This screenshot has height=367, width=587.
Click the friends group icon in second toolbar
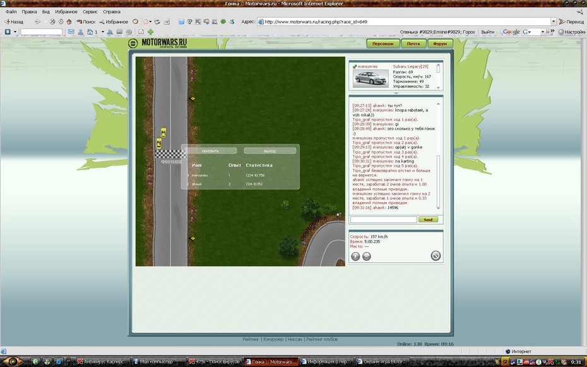110,32
